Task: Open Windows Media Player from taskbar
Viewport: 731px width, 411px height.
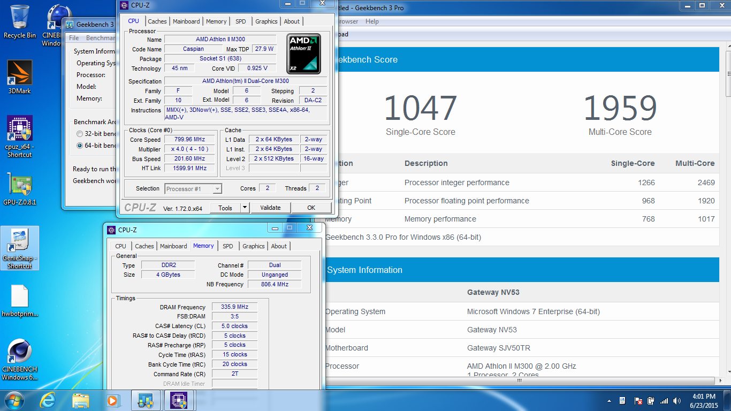Action: click(112, 400)
